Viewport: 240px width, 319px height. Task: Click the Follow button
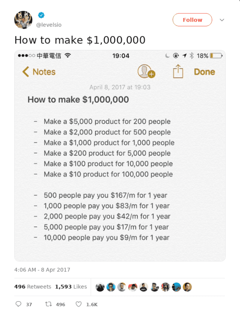click(192, 19)
